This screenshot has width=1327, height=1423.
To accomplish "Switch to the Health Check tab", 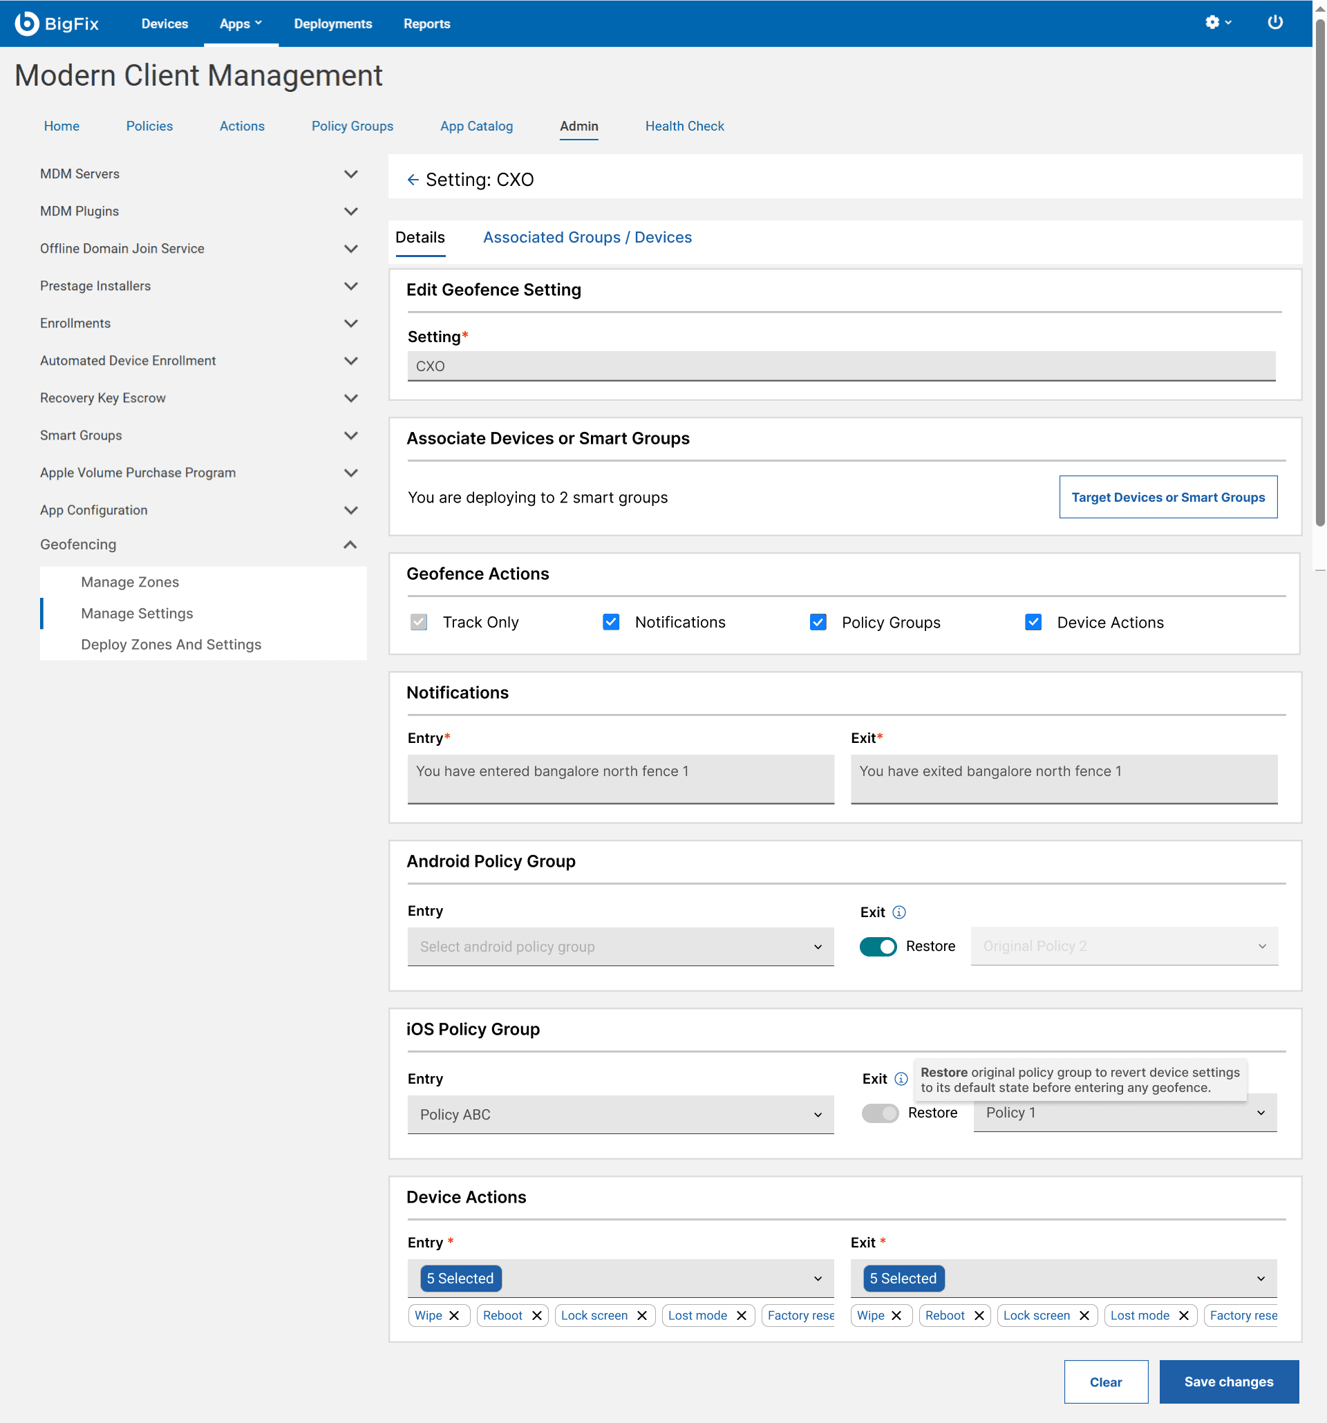I will (x=684, y=126).
